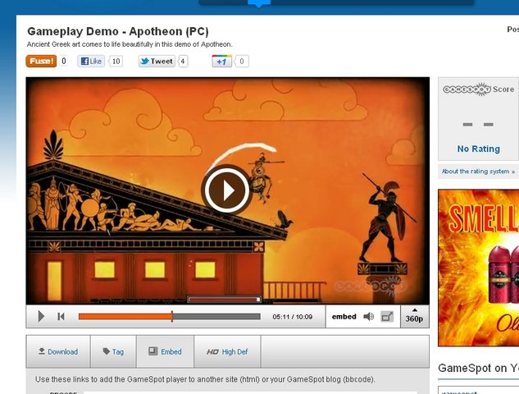Viewport: 519px width, 394px height.
Task: Click the Google +1 button
Action: 221,61
